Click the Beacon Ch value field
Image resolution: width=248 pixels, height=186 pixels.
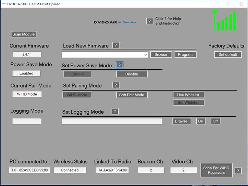click(x=151, y=170)
